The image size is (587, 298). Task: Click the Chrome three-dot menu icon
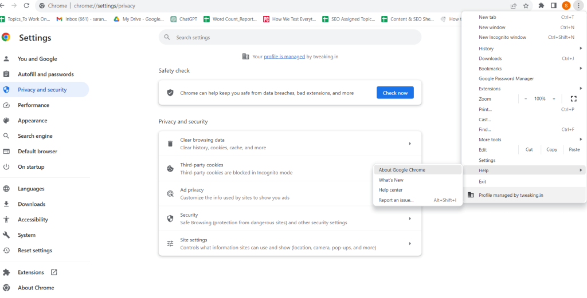click(578, 6)
